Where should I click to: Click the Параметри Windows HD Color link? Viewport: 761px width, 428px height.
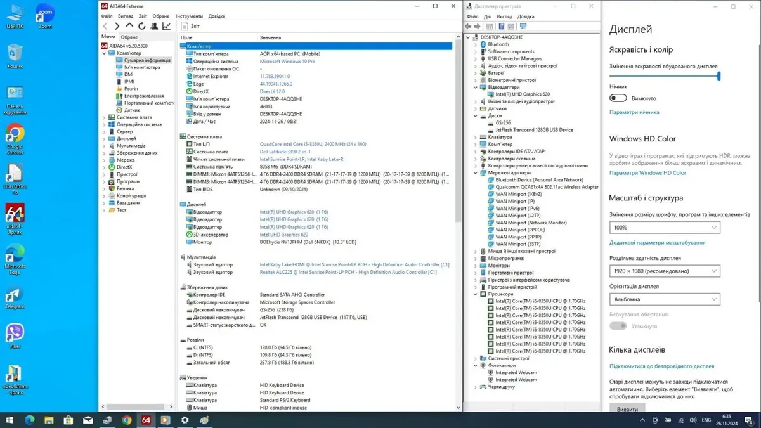(x=647, y=172)
